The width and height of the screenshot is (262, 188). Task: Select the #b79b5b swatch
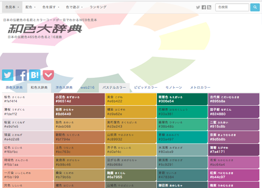(x=79, y=175)
